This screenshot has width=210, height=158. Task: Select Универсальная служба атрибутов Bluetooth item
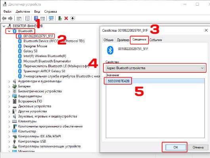(61, 76)
